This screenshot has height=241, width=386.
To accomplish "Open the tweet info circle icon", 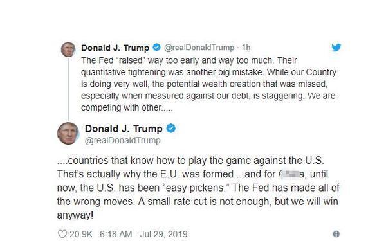I will click(336, 234).
